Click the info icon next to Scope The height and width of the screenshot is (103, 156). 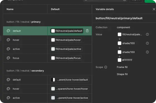(106, 67)
